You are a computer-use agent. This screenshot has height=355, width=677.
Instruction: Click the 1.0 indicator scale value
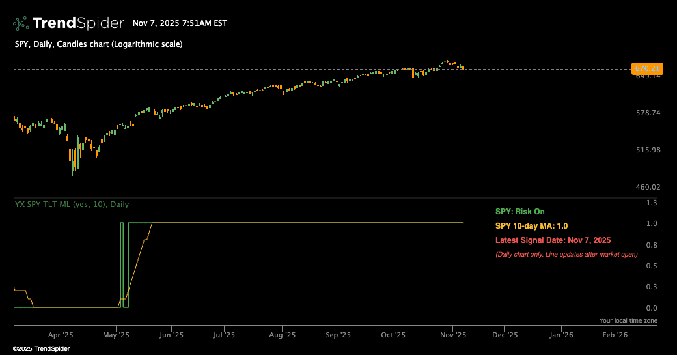pos(650,224)
